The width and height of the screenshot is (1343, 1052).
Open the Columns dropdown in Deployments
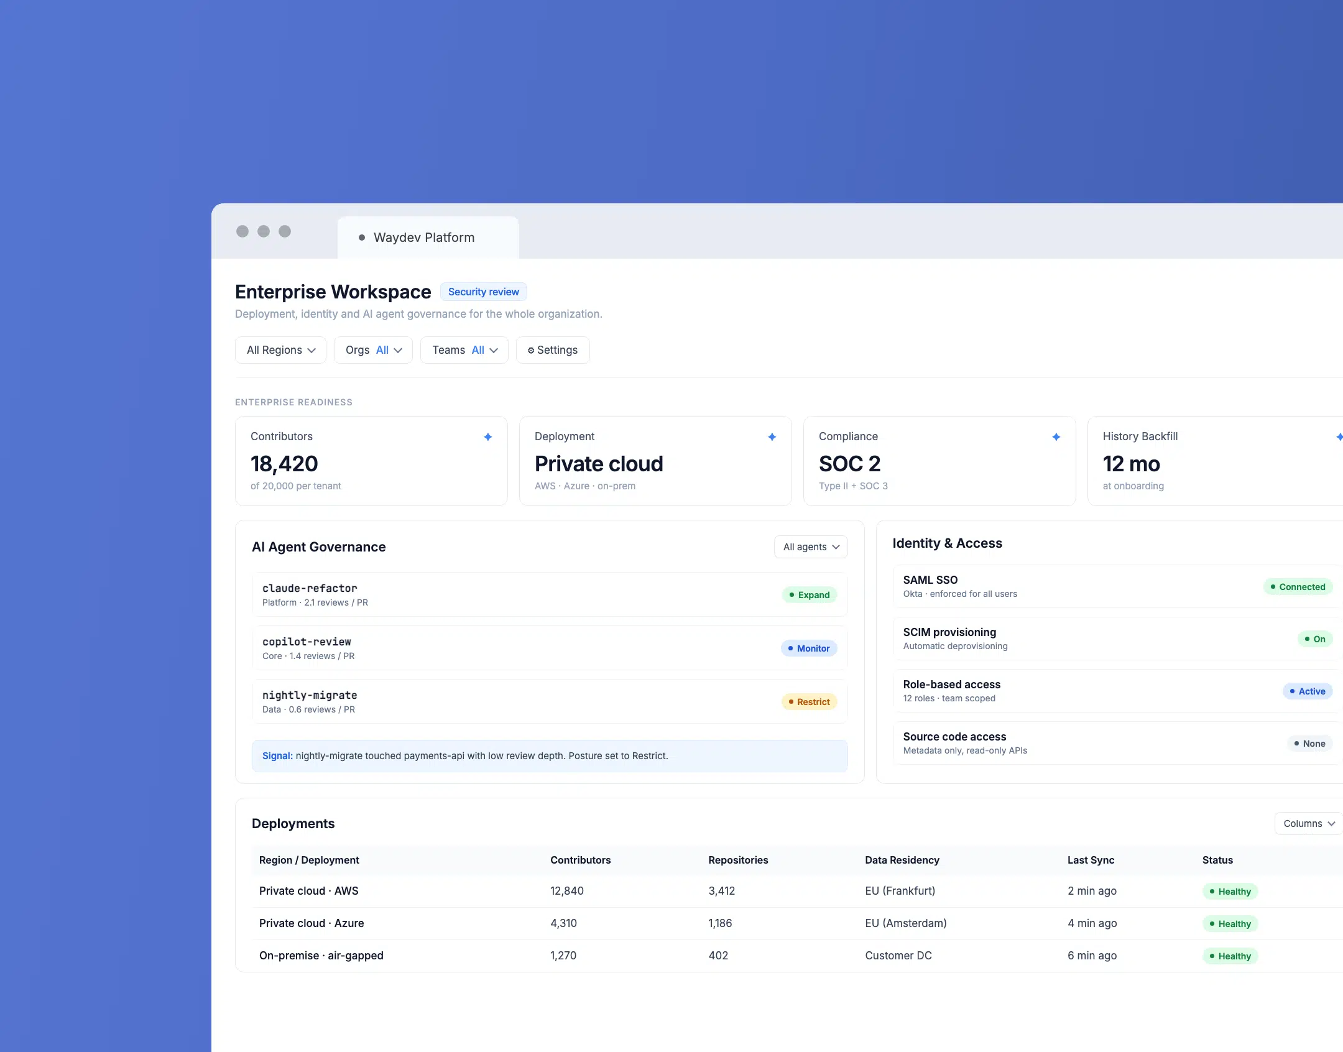(1309, 823)
